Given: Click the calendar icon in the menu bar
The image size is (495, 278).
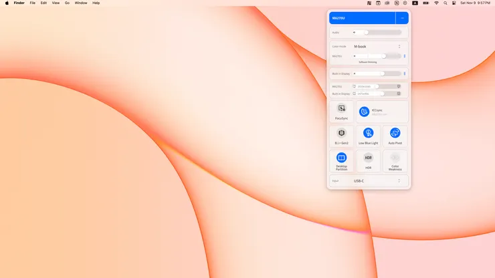Looking at the screenshot, I should (x=378, y=3).
